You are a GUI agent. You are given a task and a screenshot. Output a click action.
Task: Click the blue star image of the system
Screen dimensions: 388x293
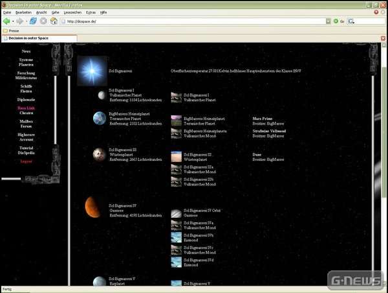[x=92, y=71]
